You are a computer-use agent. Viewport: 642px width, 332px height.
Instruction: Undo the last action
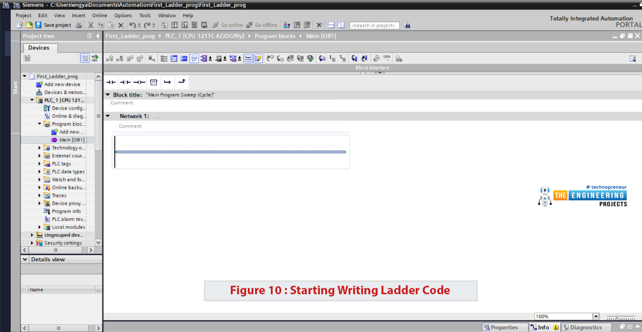click(x=132, y=25)
